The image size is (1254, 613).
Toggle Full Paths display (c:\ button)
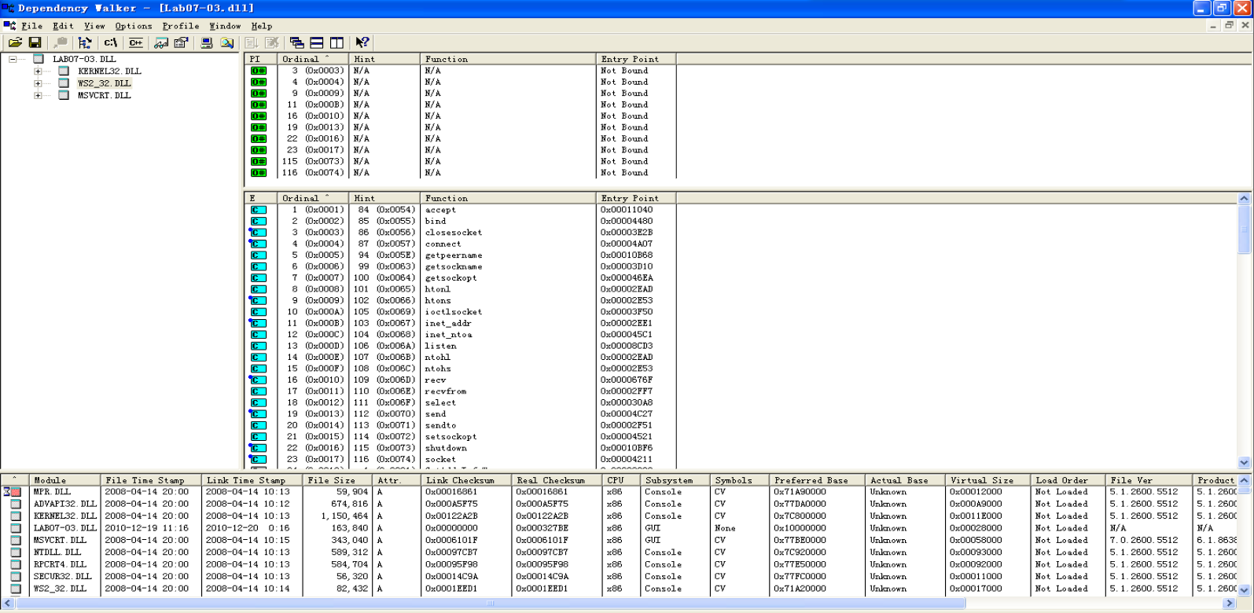click(x=110, y=42)
